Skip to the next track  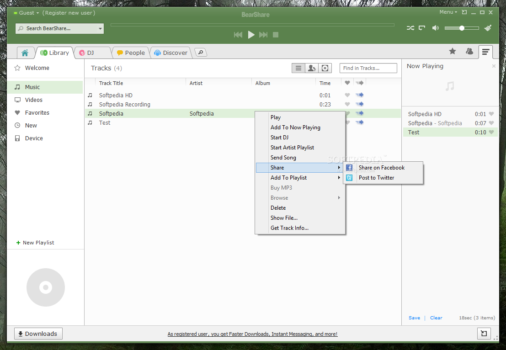click(x=263, y=35)
